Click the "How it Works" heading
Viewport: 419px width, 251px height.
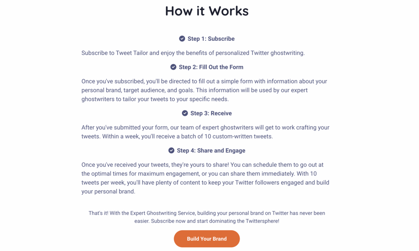tap(207, 11)
